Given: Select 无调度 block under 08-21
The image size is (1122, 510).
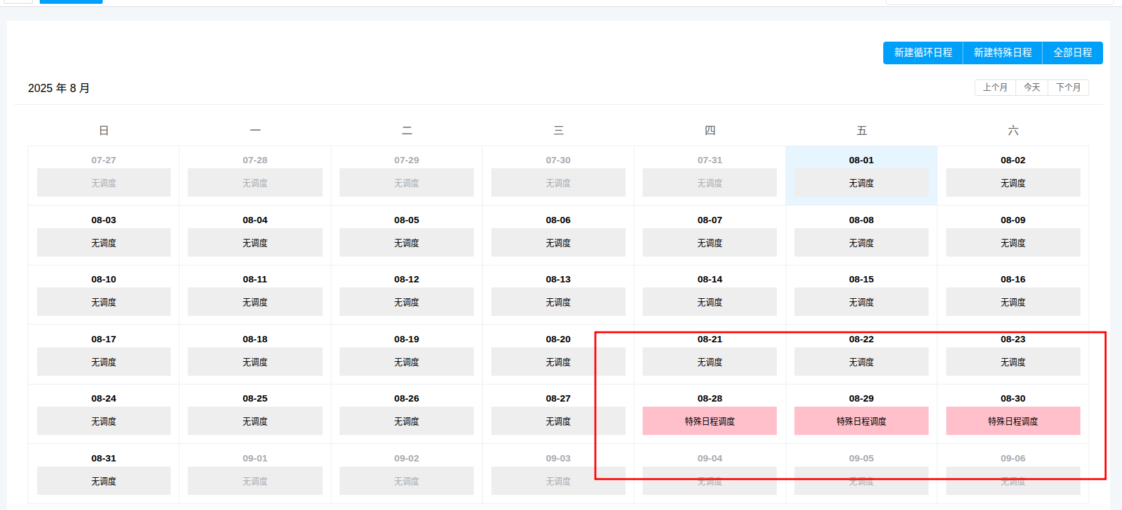Looking at the screenshot, I should coord(709,362).
